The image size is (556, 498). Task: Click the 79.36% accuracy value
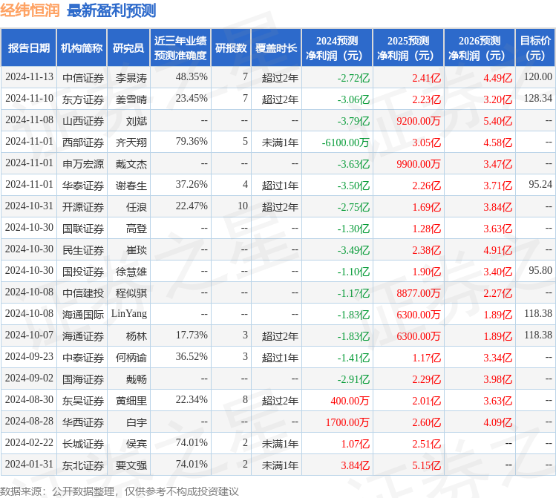point(192,142)
